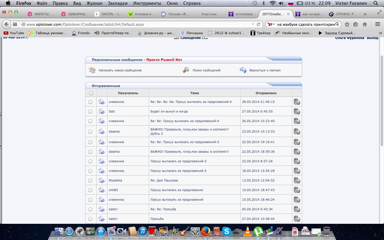Switch to the Письмо browser tab

click(175, 14)
